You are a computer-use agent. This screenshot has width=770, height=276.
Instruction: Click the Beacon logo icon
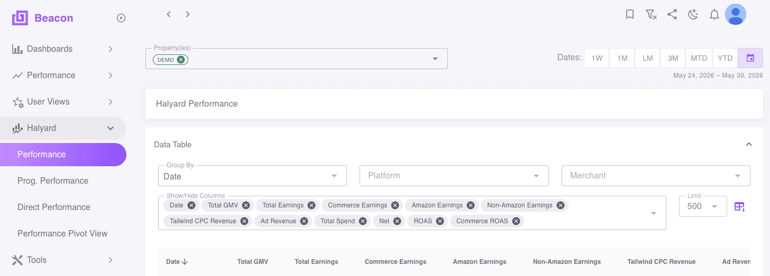click(x=20, y=18)
